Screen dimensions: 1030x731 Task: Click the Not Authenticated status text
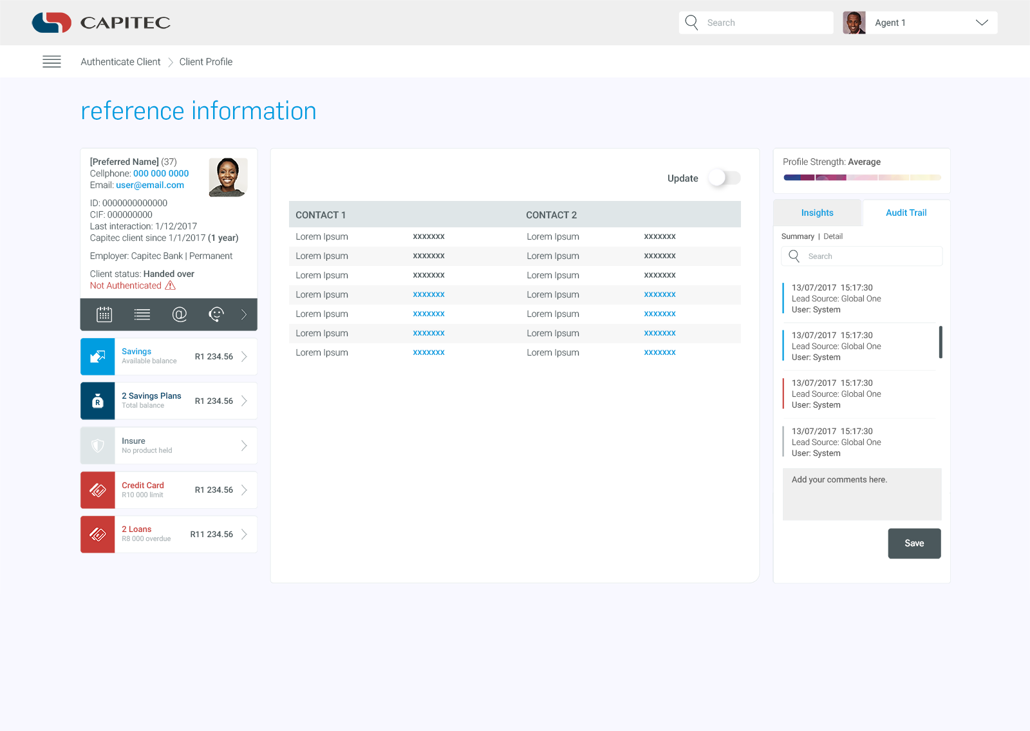pyautogui.click(x=126, y=285)
